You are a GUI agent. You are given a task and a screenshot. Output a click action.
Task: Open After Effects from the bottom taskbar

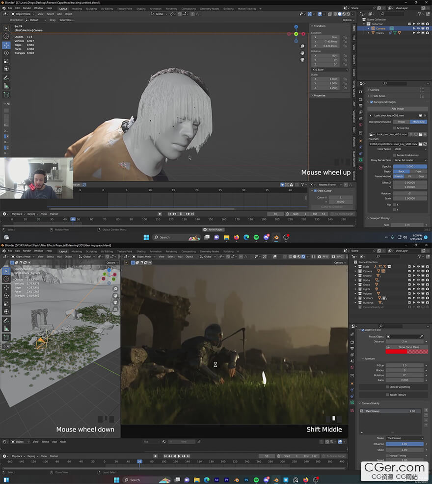coord(216,480)
